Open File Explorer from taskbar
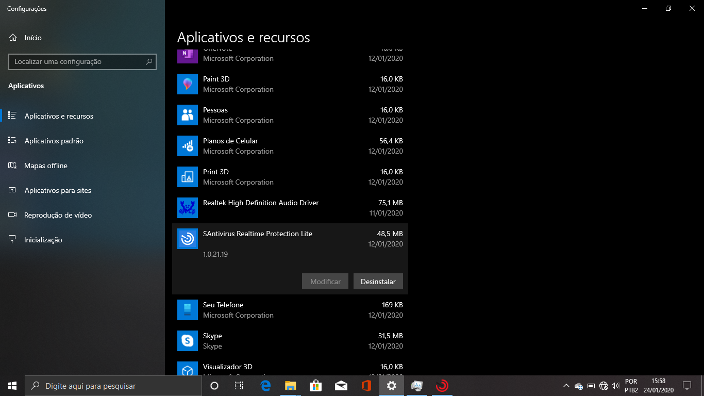 pyautogui.click(x=291, y=386)
